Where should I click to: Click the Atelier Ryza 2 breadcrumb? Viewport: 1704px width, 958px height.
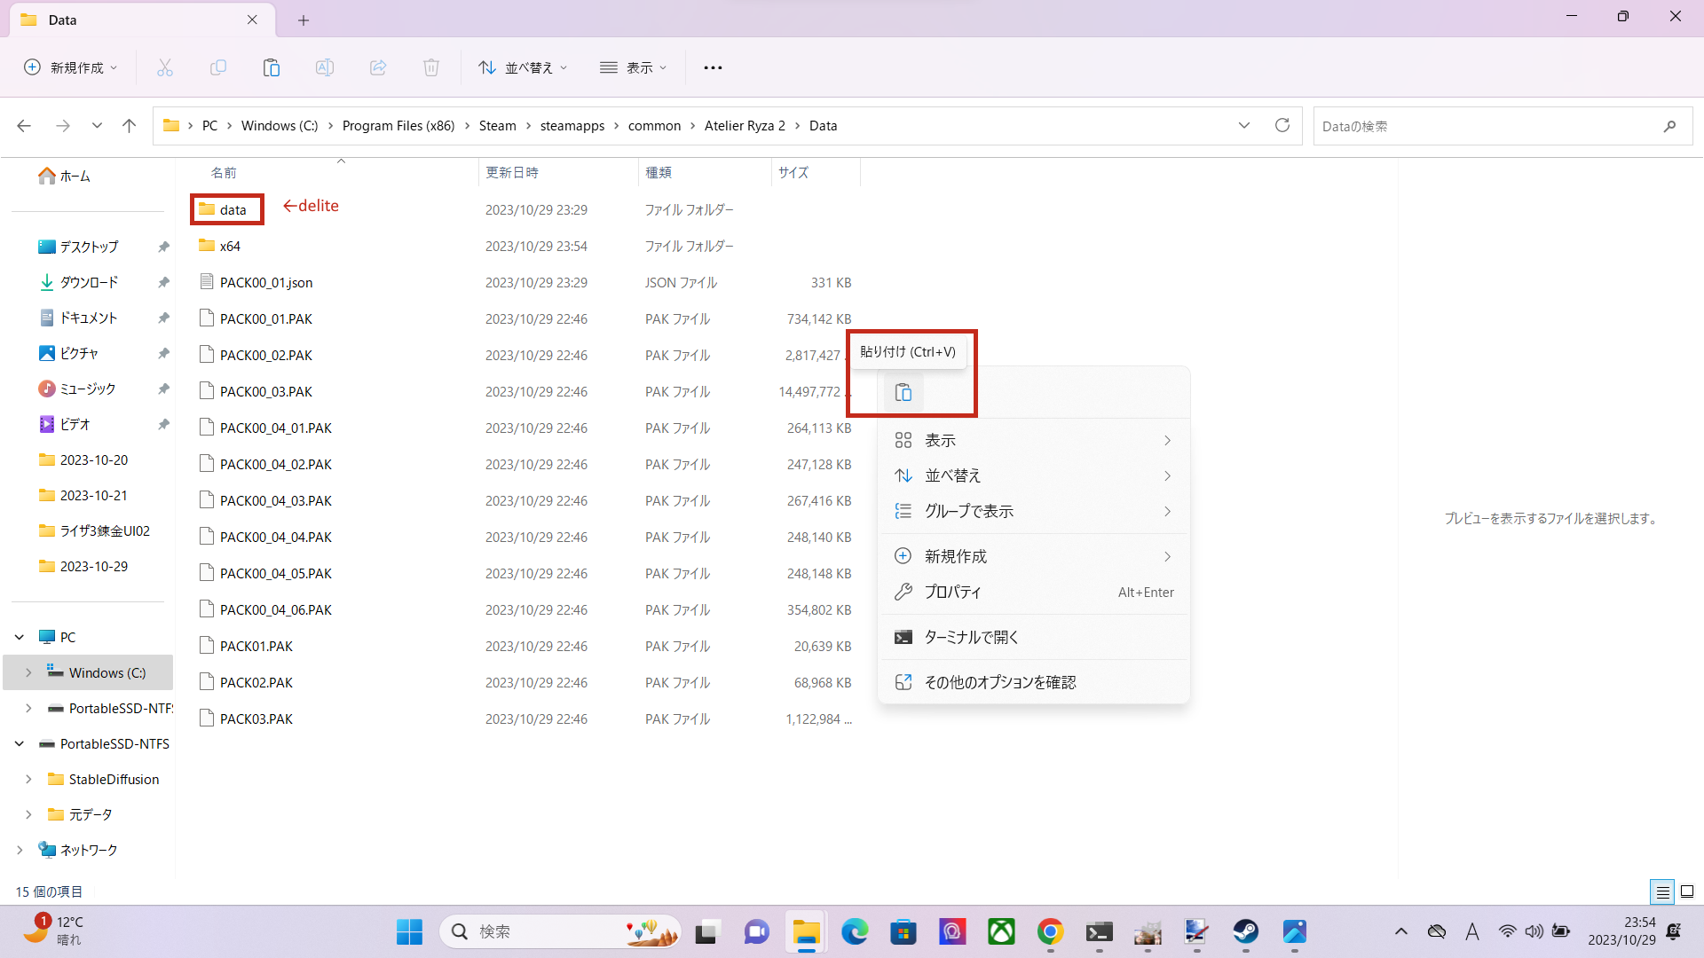coord(745,126)
